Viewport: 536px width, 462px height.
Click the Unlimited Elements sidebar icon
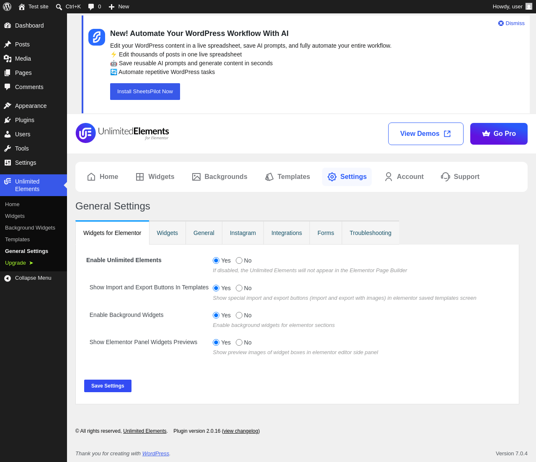click(x=8, y=181)
